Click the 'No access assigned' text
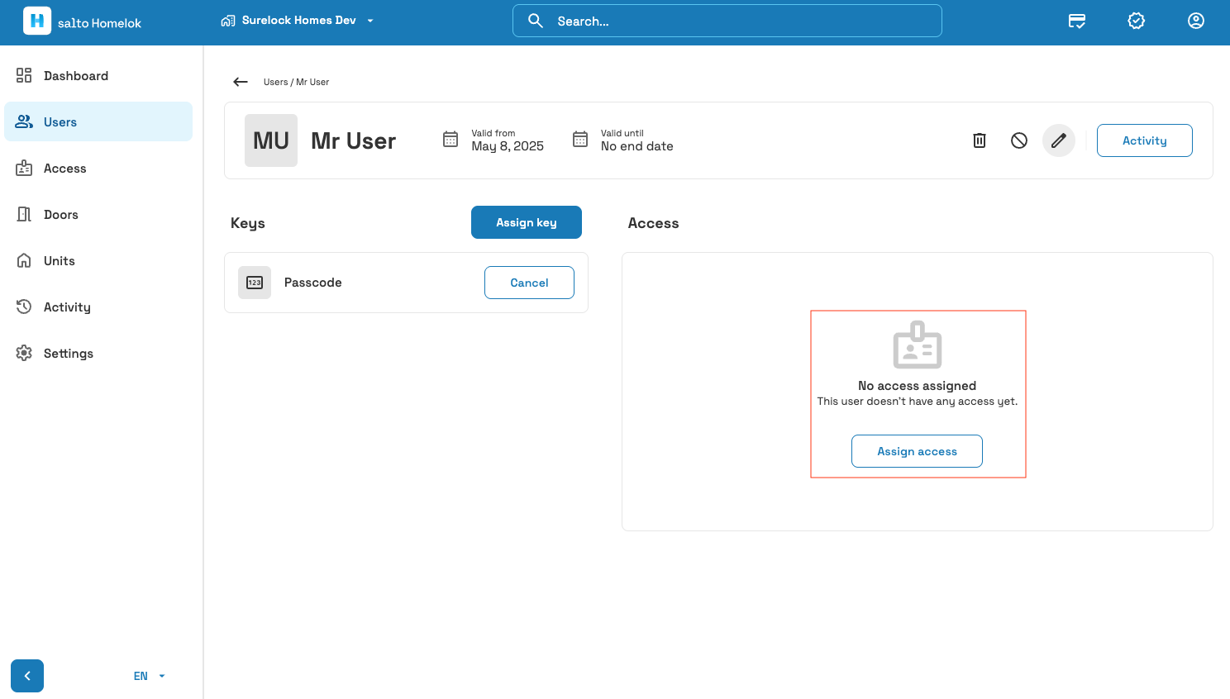The width and height of the screenshot is (1230, 699). [x=918, y=386]
